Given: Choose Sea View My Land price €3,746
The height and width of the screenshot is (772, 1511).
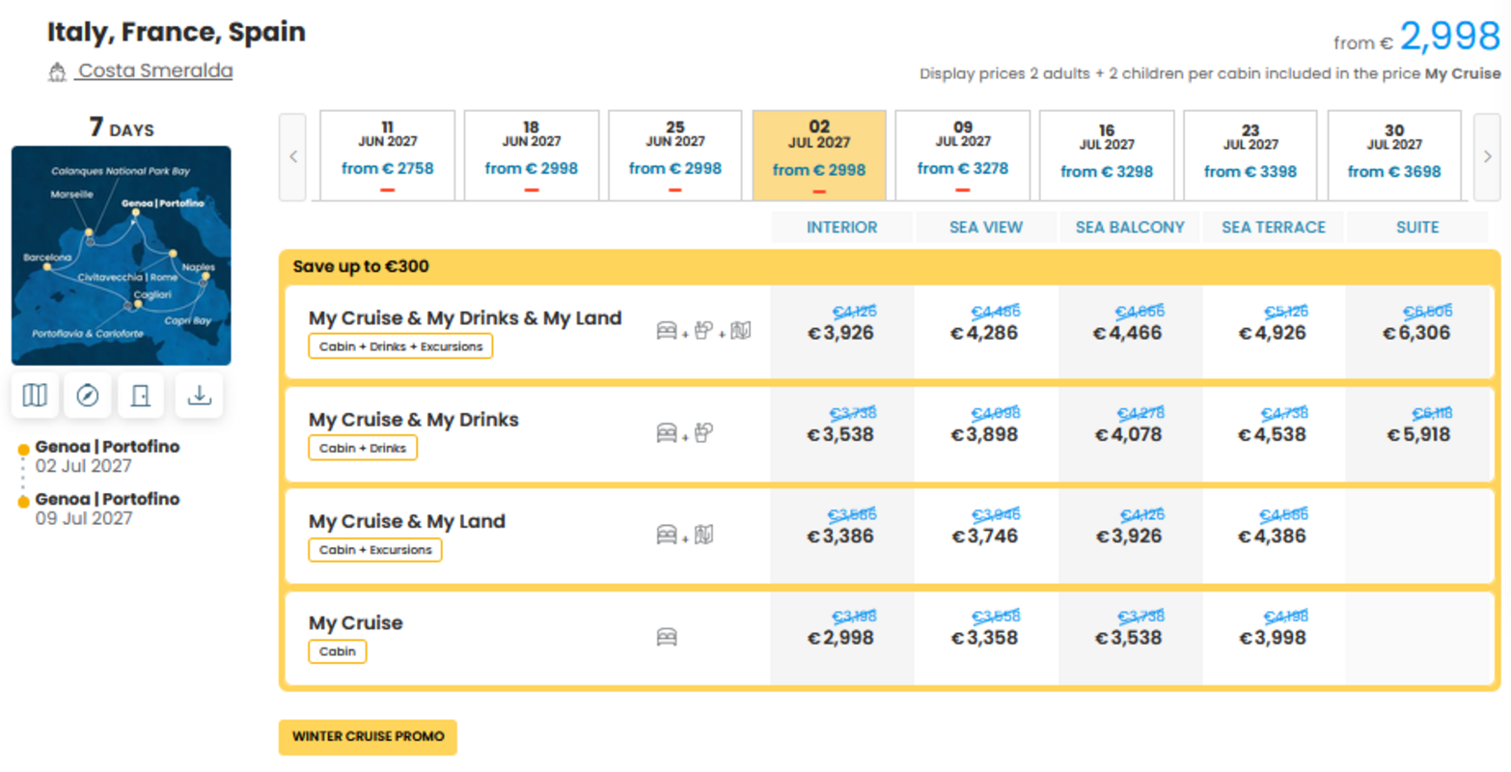Looking at the screenshot, I should [x=985, y=536].
